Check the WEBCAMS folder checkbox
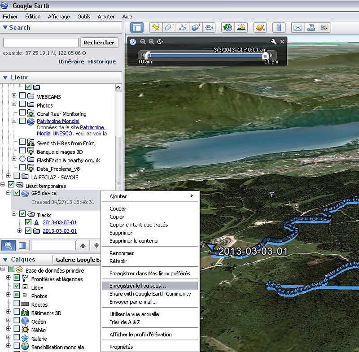This screenshot has width=359, height=352. 22,96
